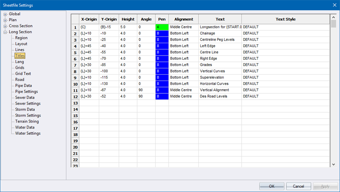
Task: Click the blue Pen cell for Chainage row
Action: click(x=162, y=33)
